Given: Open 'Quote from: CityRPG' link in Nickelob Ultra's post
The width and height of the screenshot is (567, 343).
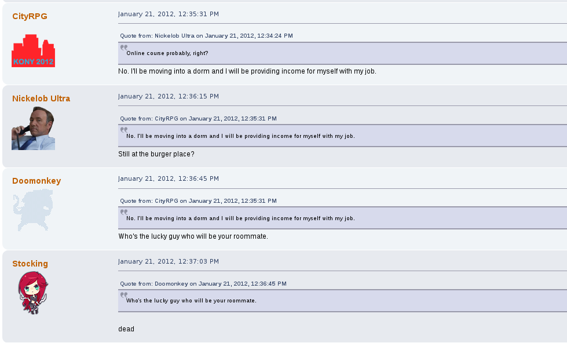Looking at the screenshot, I should tap(198, 119).
